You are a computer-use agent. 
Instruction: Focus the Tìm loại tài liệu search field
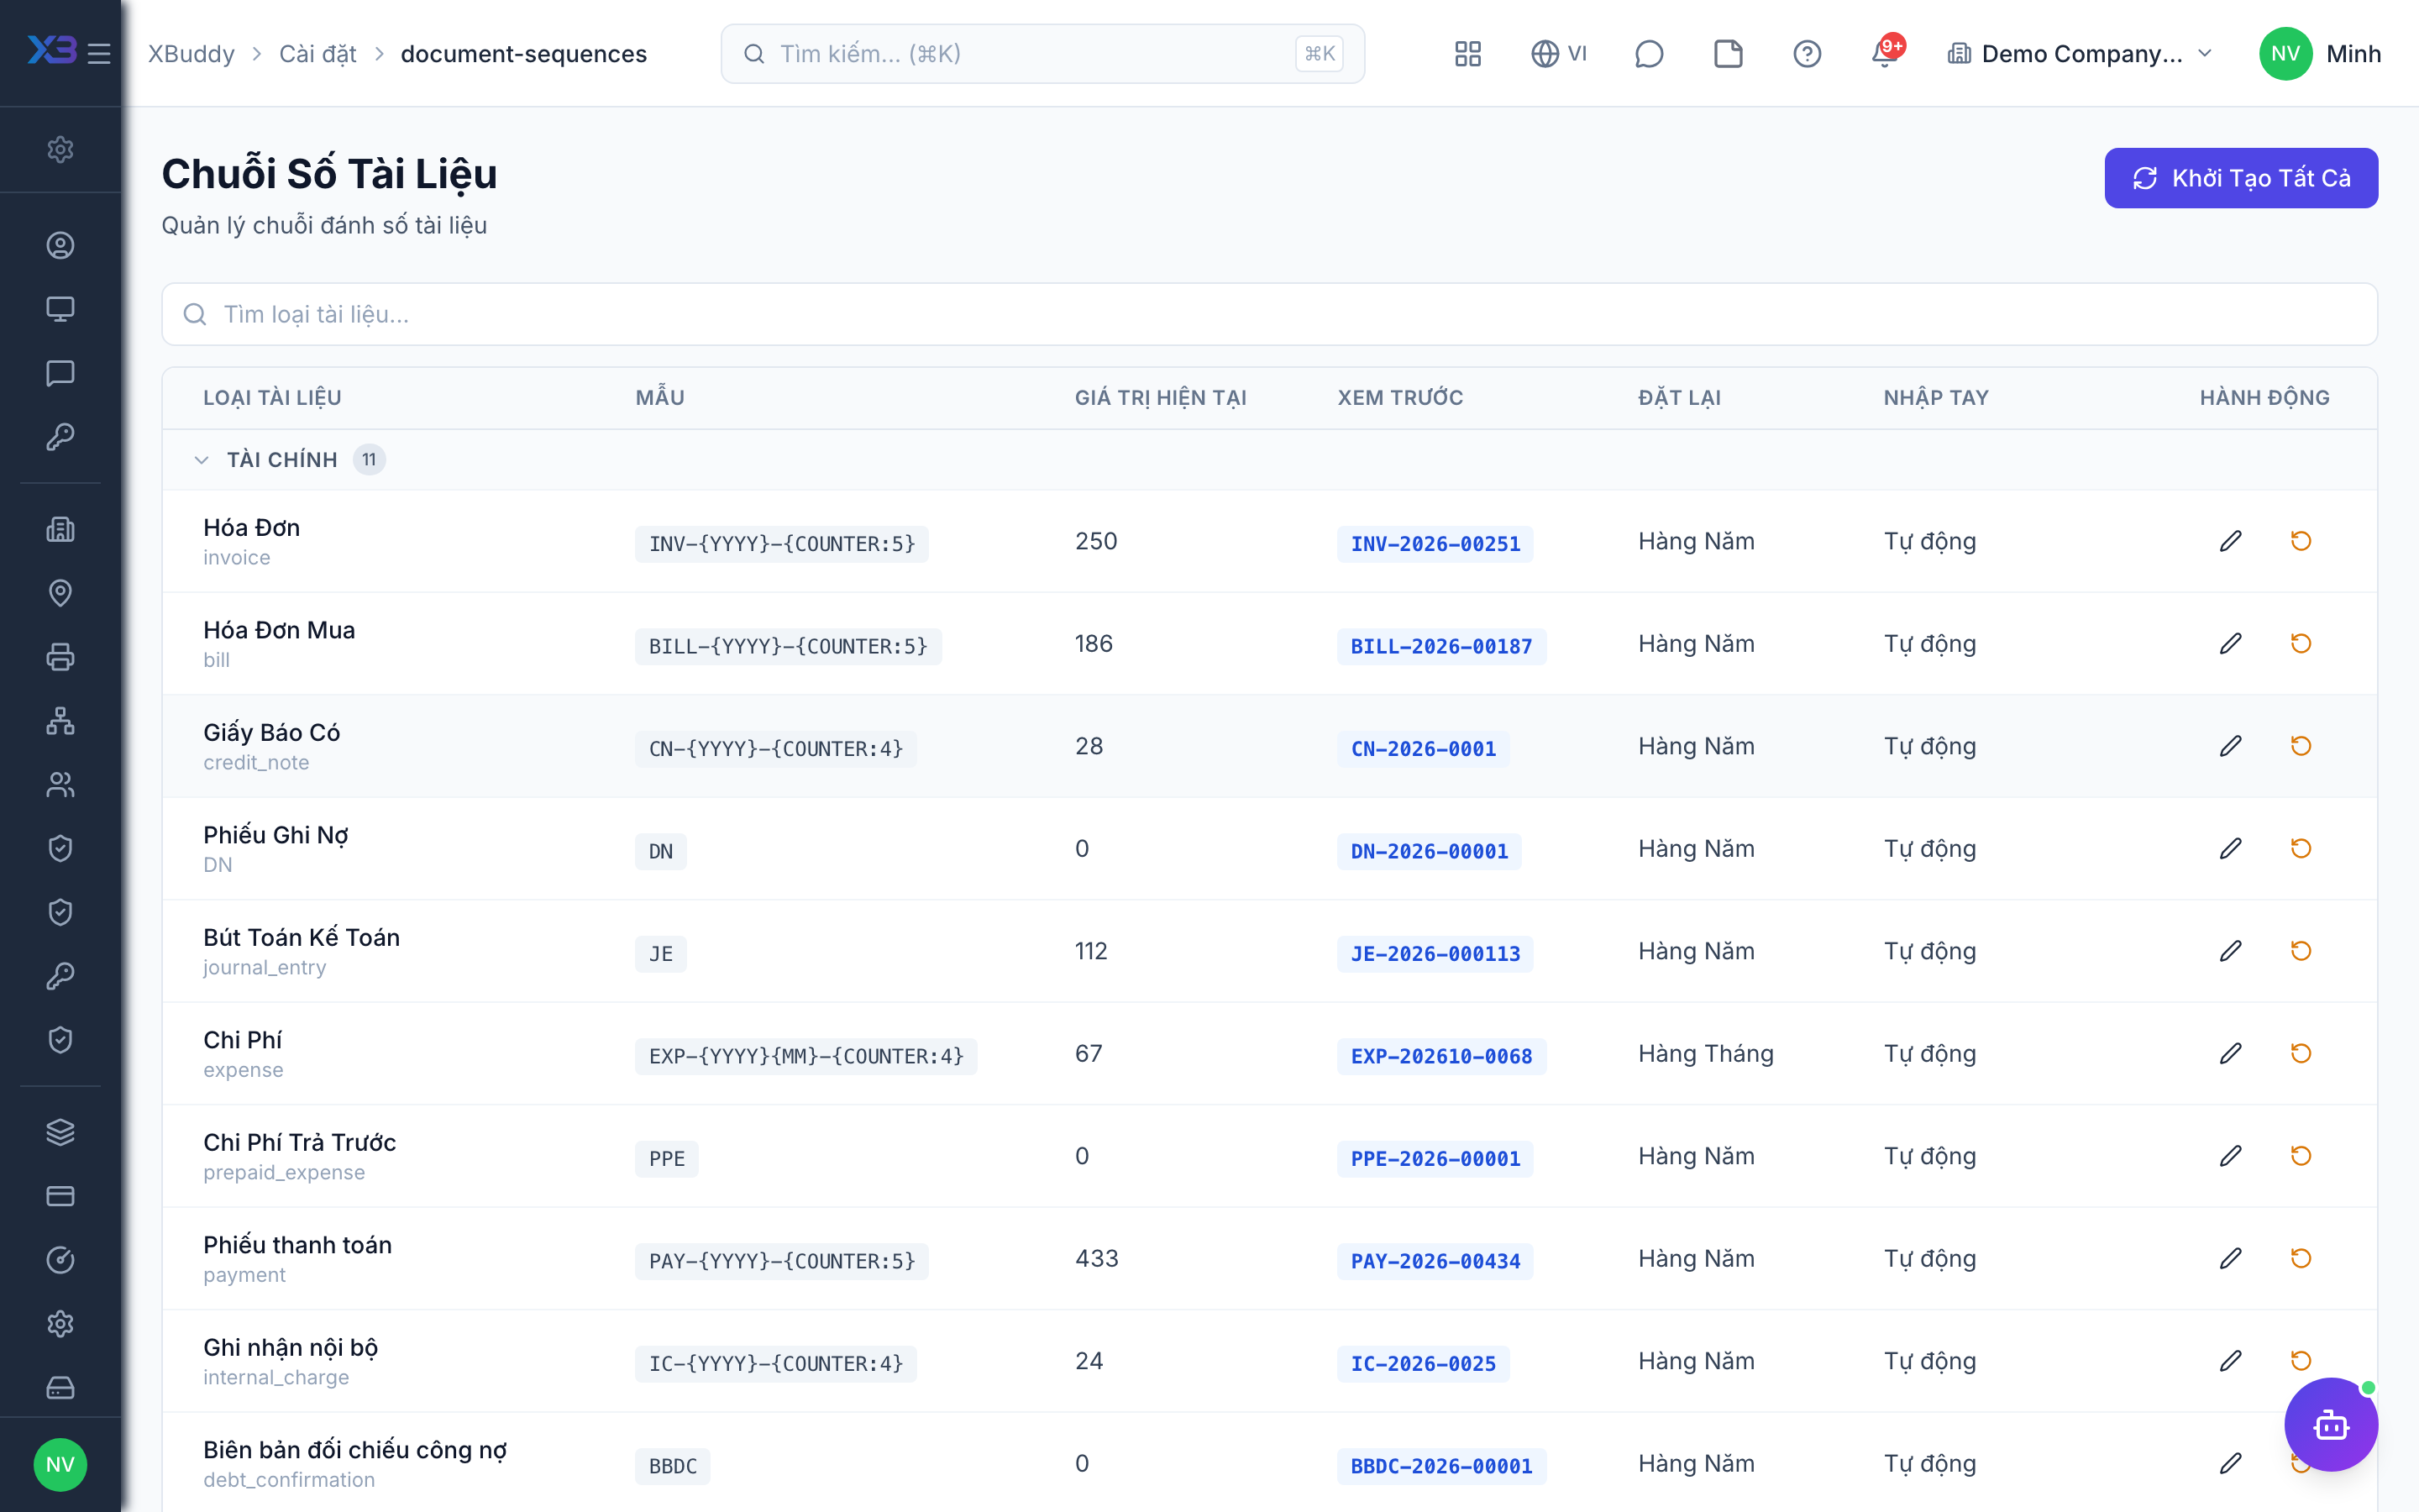[x=1268, y=314]
